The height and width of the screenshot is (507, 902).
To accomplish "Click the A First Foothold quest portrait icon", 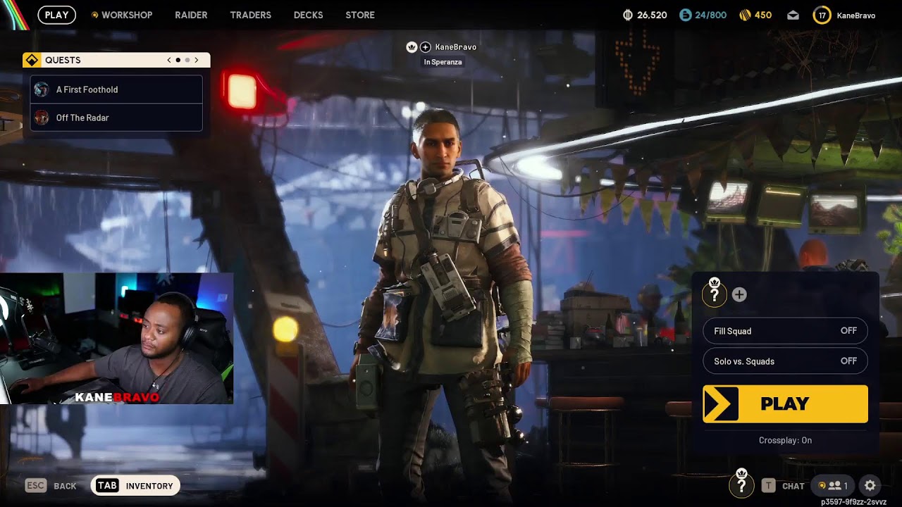I will tap(42, 89).
